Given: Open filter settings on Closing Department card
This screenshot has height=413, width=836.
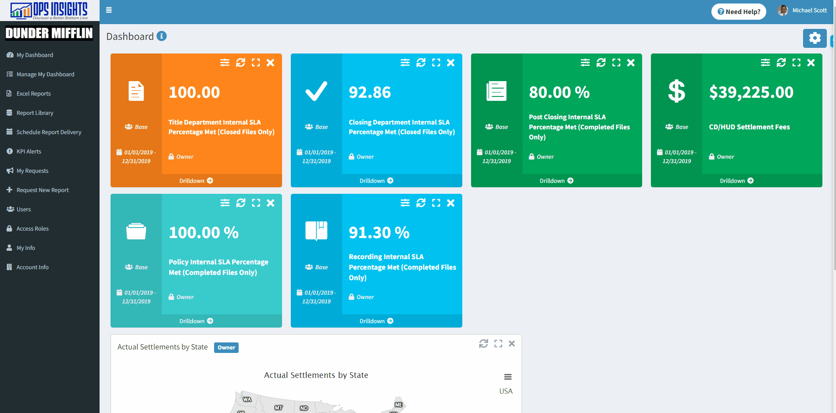Looking at the screenshot, I should [x=405, y=63].
